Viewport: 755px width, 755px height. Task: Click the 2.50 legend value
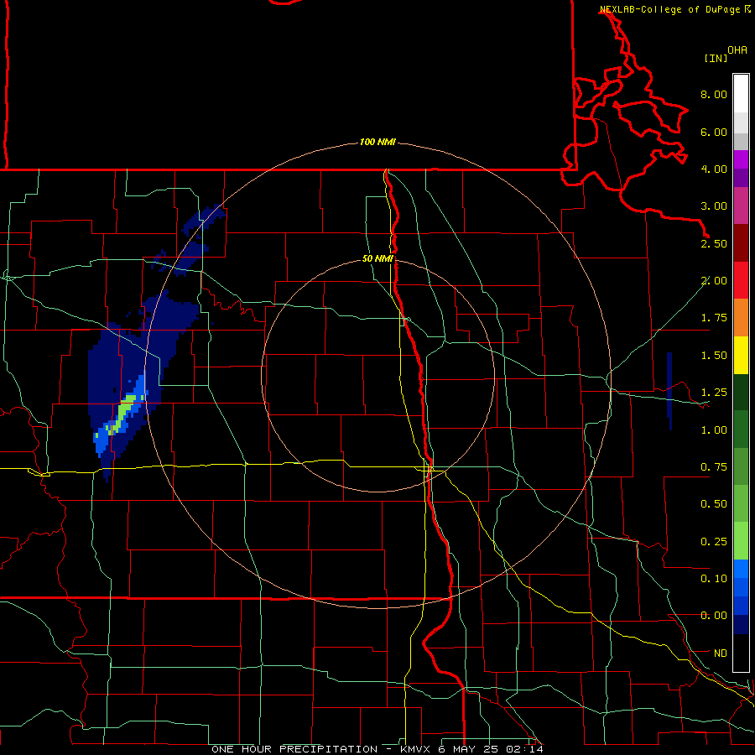[714, 243]
